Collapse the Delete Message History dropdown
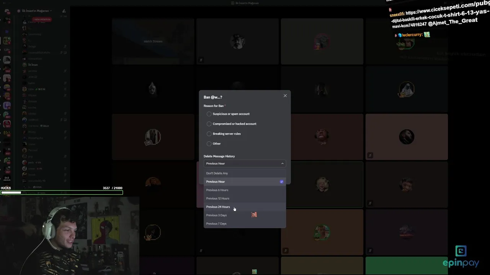490x275 pixels. (x=245, y=163)
